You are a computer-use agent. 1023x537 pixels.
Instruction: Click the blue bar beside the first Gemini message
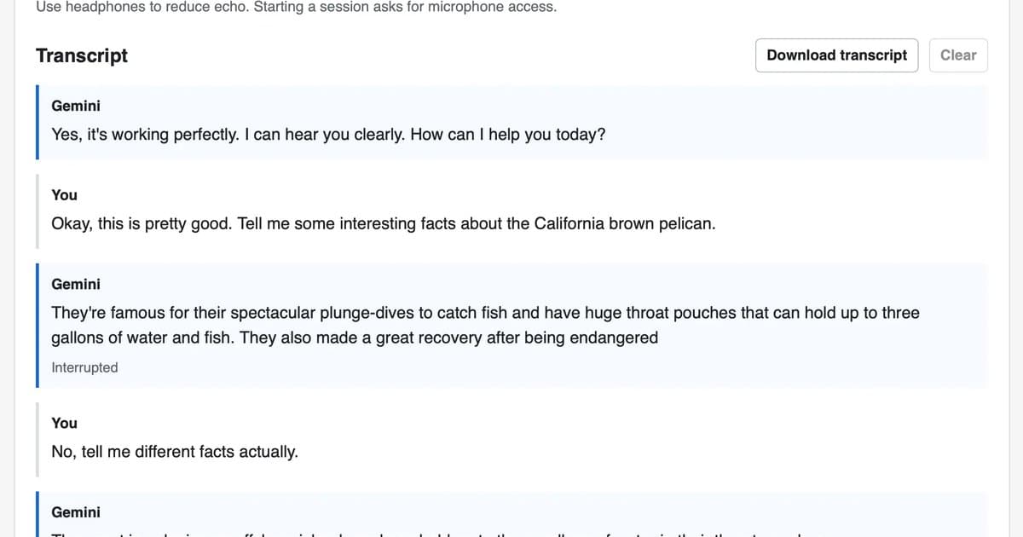point(38,122)
